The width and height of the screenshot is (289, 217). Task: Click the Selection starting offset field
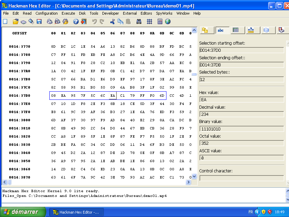[x=241, y=50]
